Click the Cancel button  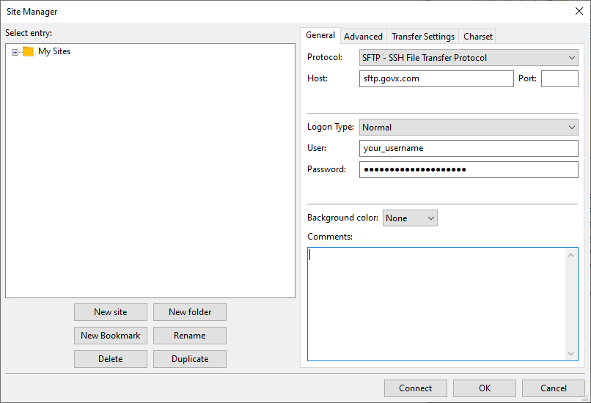pos(554,388)
